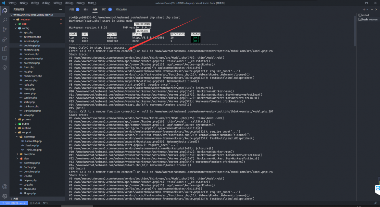Image resolution: width=380 pixels, height=207 pixels.
Task: Open the 文件(F) menu
Action: click(x=12, y=3)
